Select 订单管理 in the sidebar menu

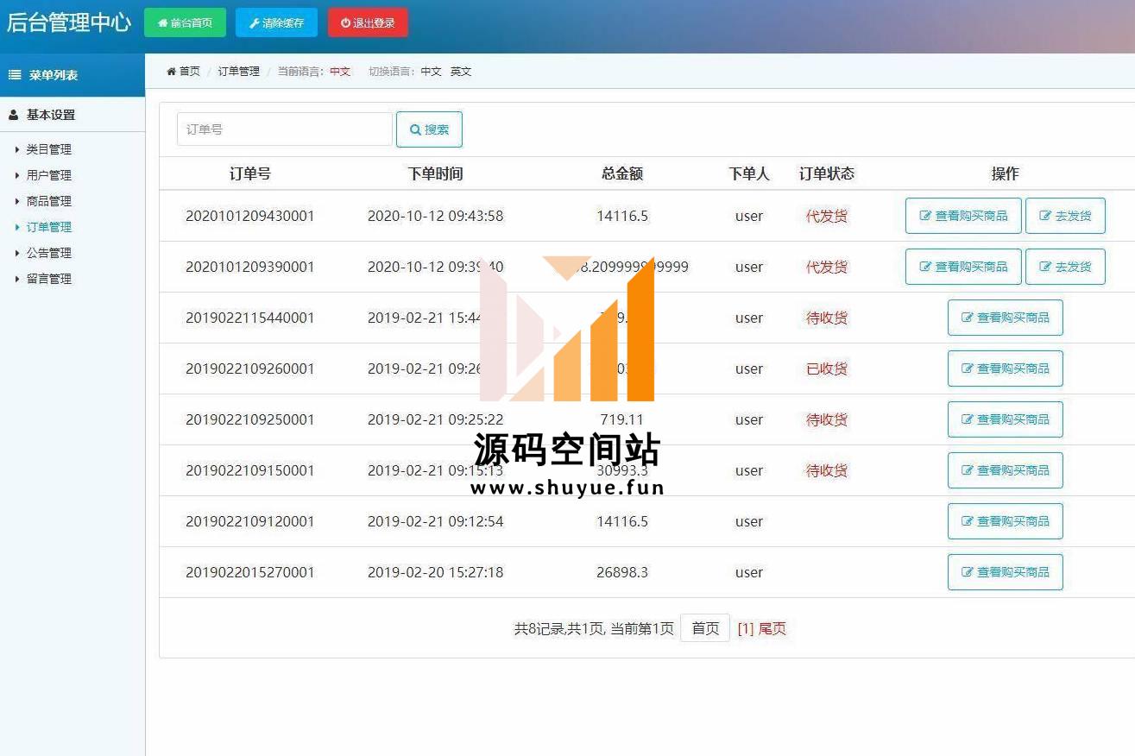[49, 227]
